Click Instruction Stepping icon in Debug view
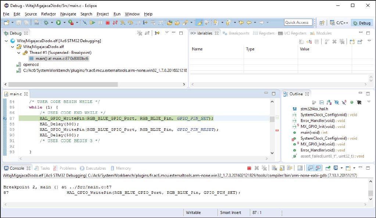The width and height of the screenshot is (376, 218). 157,33
